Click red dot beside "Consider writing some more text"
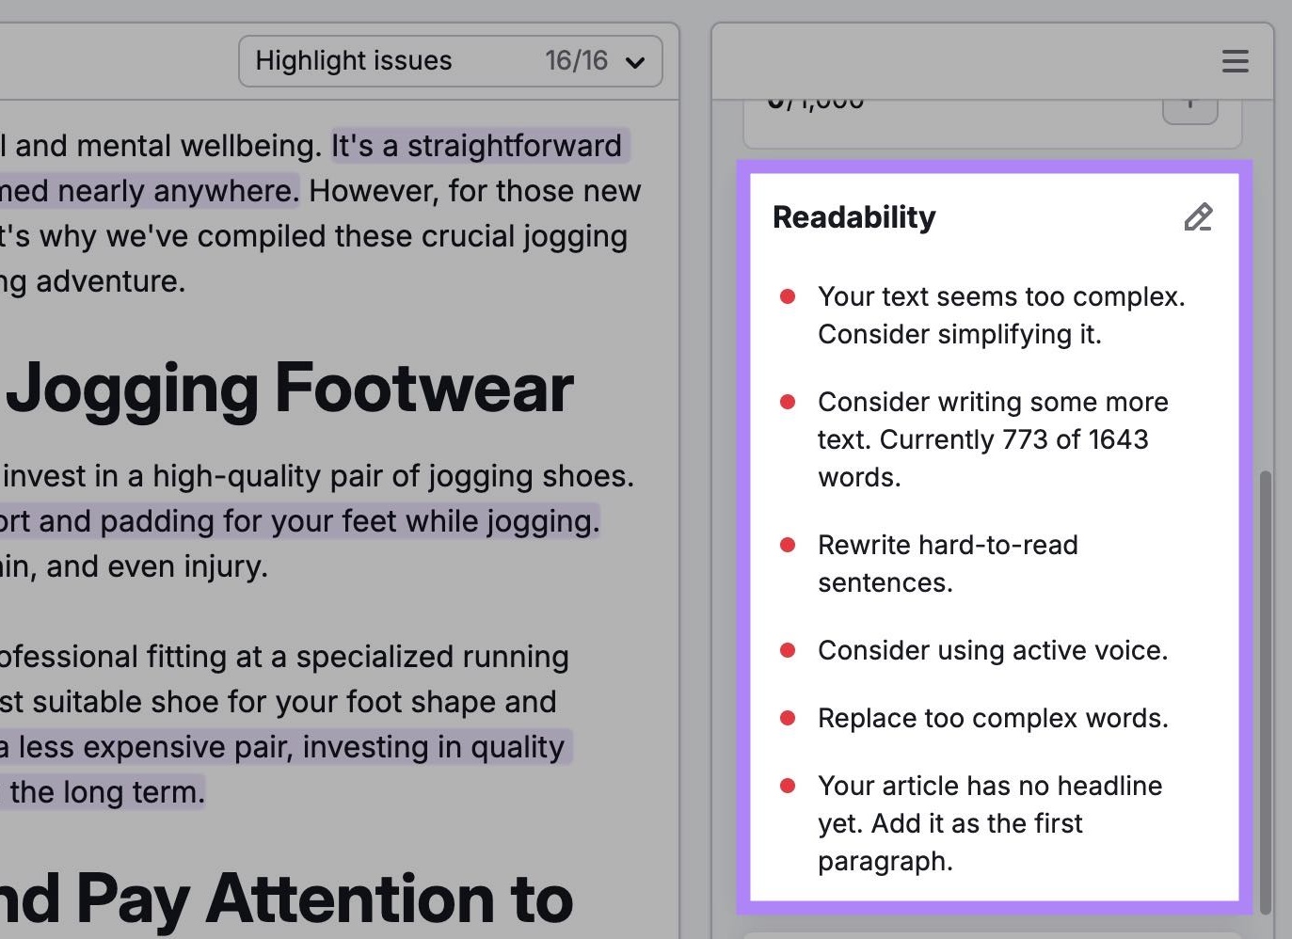Screen dimensions: 1292x939 (788, 402)
